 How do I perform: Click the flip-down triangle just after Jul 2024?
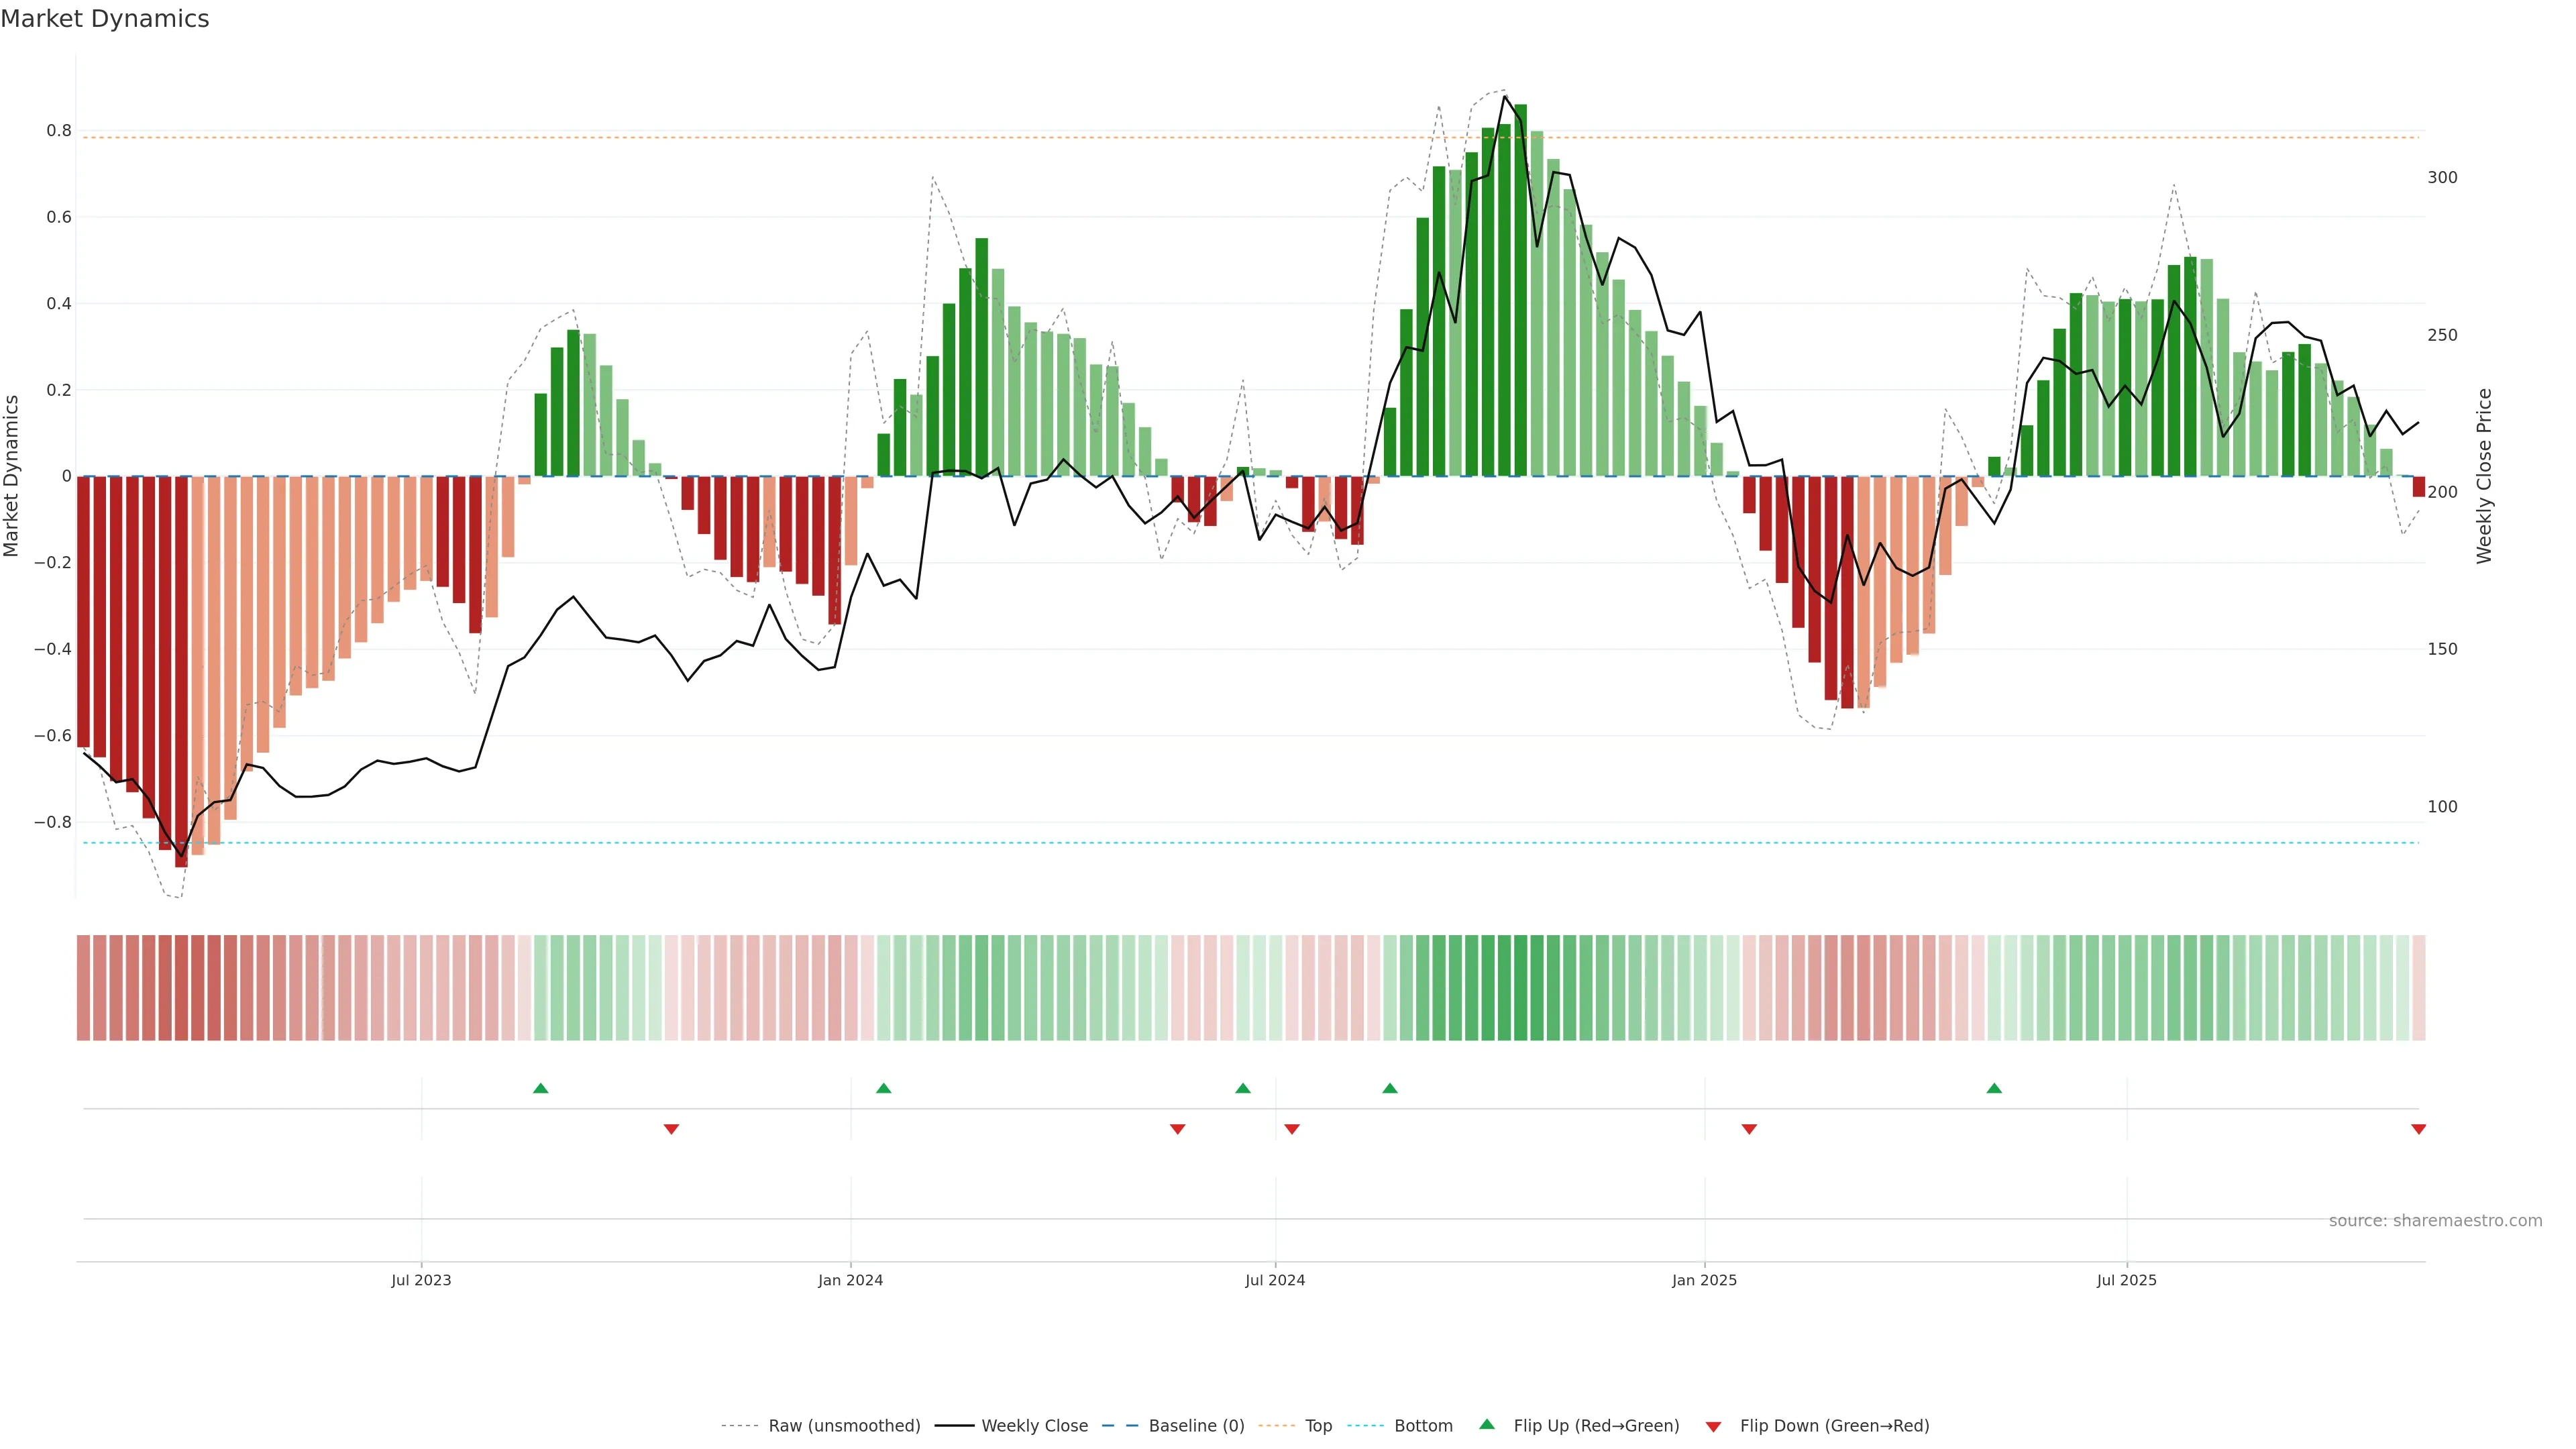point(1292,1129)
